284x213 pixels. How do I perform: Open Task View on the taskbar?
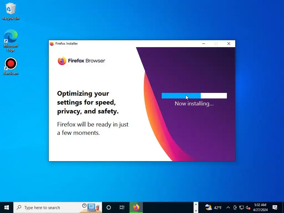122,207
